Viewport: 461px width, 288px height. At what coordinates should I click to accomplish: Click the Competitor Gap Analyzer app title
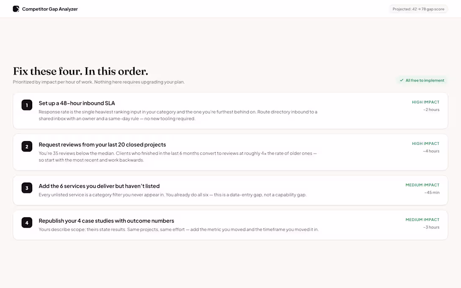50,9
